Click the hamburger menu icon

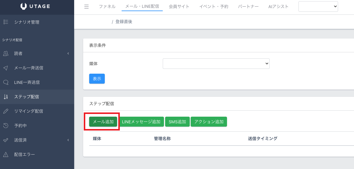click(86, 7)
